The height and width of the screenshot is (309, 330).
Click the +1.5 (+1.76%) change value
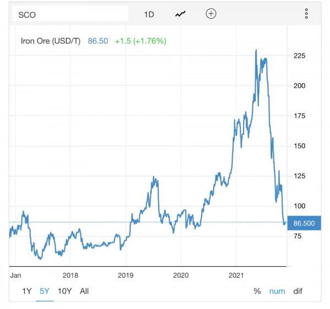[140, 41]
